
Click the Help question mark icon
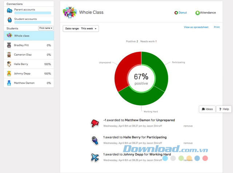point(220,109)
